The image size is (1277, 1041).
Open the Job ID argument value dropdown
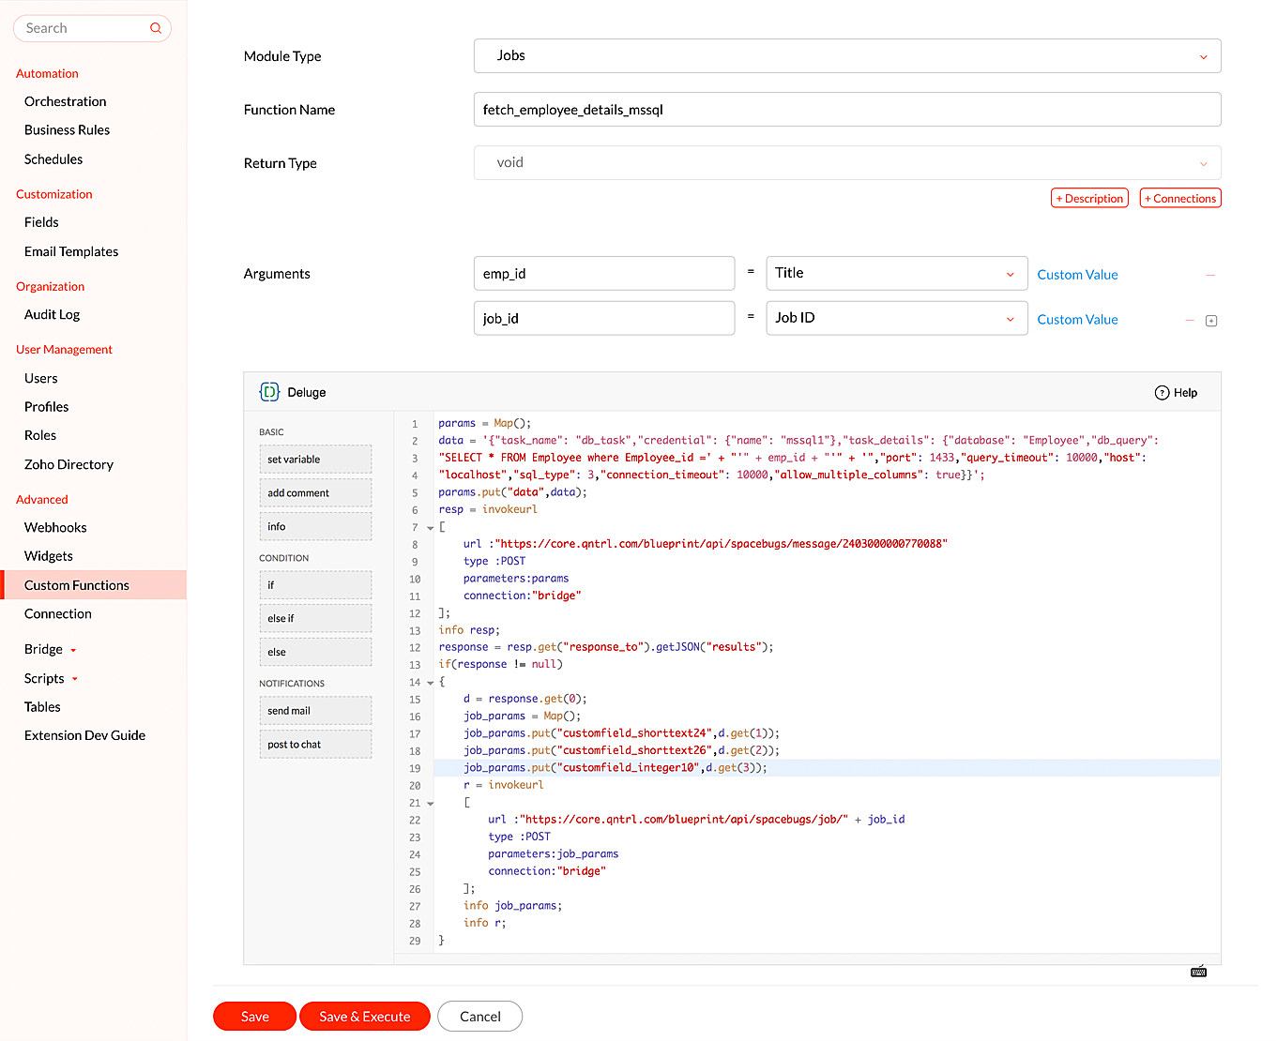click(897, 319)
